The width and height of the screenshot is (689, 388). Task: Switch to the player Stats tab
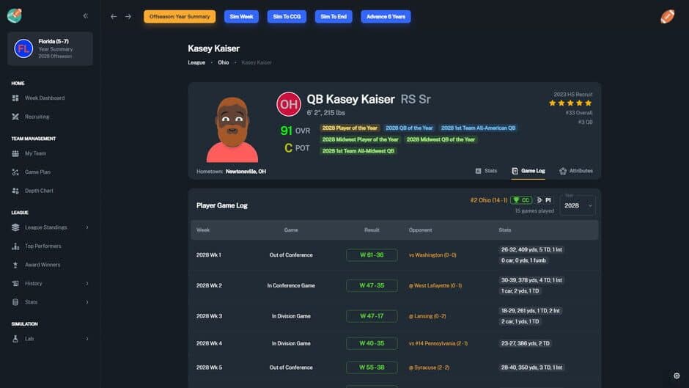tap(486, 171)
